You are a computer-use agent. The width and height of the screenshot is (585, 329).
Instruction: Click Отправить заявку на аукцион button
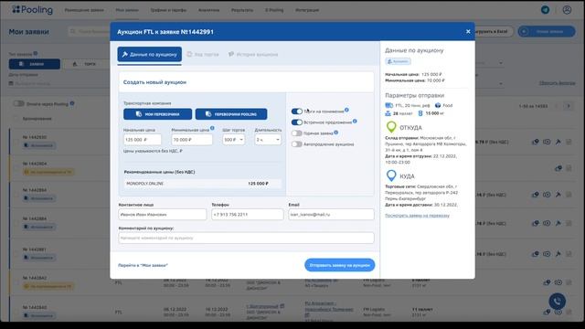(x=339, y=265)
